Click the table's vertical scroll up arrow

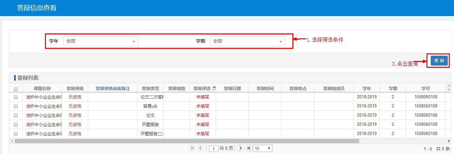pyautogui.click(x=449, y=86)
